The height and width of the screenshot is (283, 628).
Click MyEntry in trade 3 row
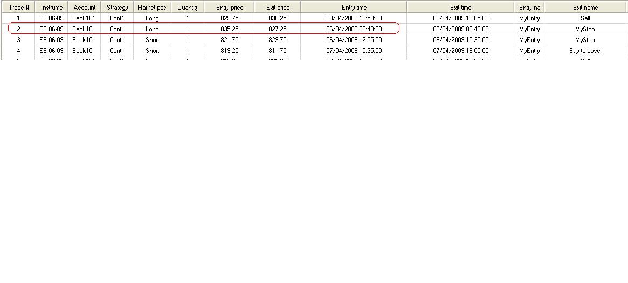[x=529, y=40]
